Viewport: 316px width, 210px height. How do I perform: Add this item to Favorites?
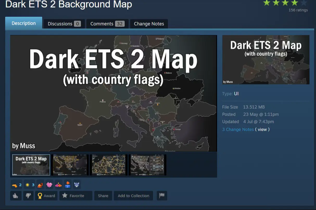(76, 196)
